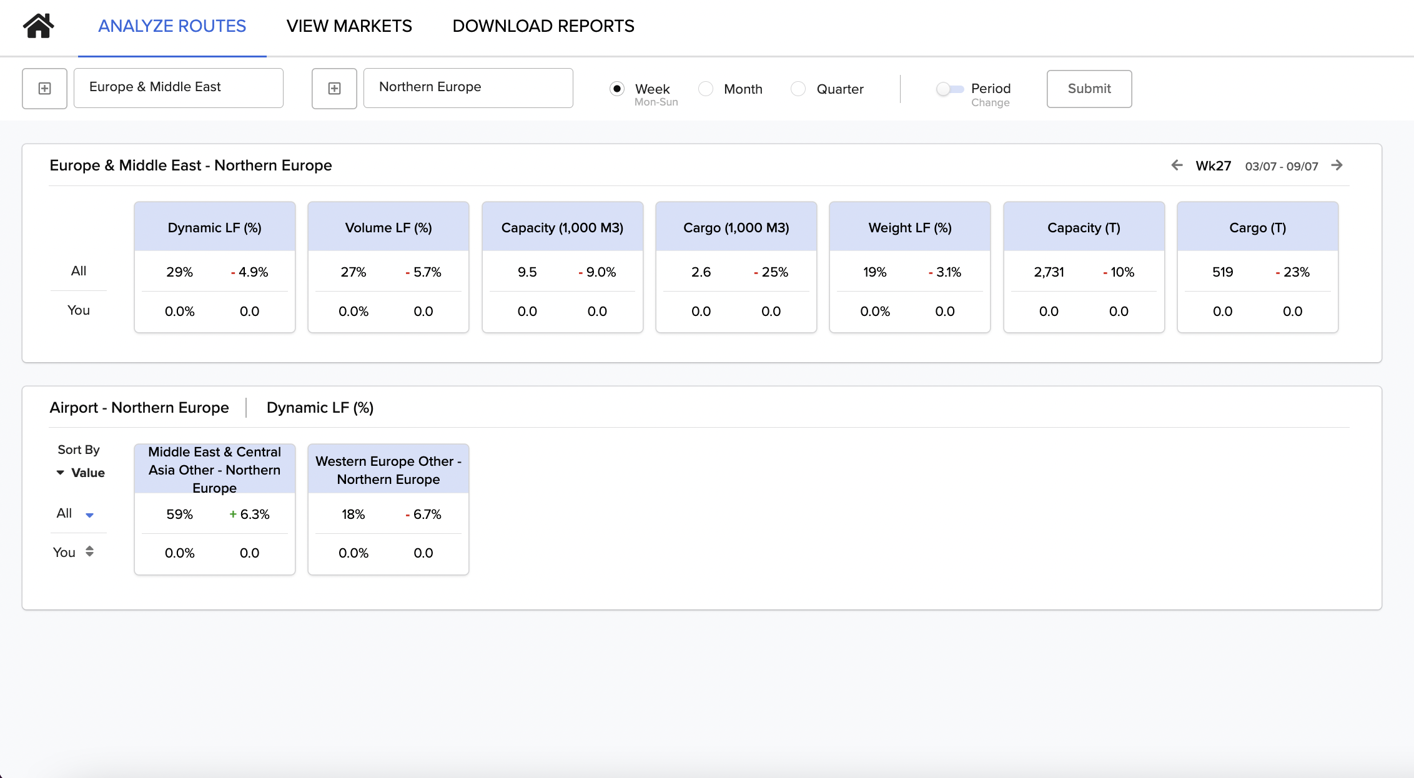Click the - 25% cargo change value
Image resolution: width=1414 pixels, height=778 pixels.
(x=771, y=272)
